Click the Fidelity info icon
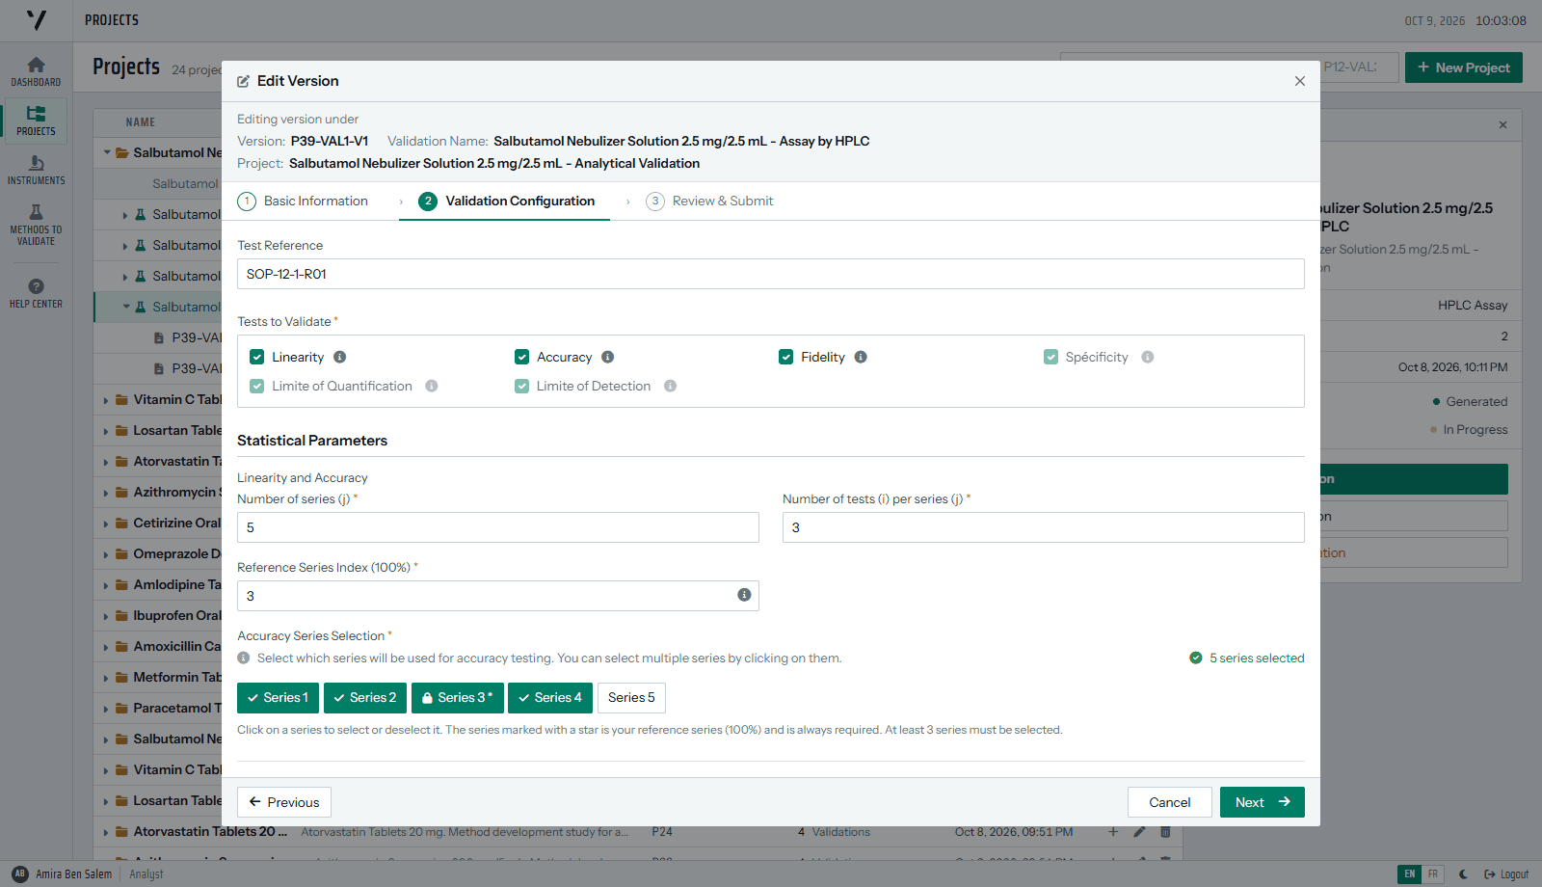The width and height of the screenshot is (1542, 887). (x=861, y=357)
